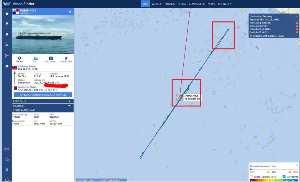The width and height of the screenshot is (300, 182).
Task: Enable the Speed-Colored Track checkbox
Action: pyautogui.click(x=251, y=177)
